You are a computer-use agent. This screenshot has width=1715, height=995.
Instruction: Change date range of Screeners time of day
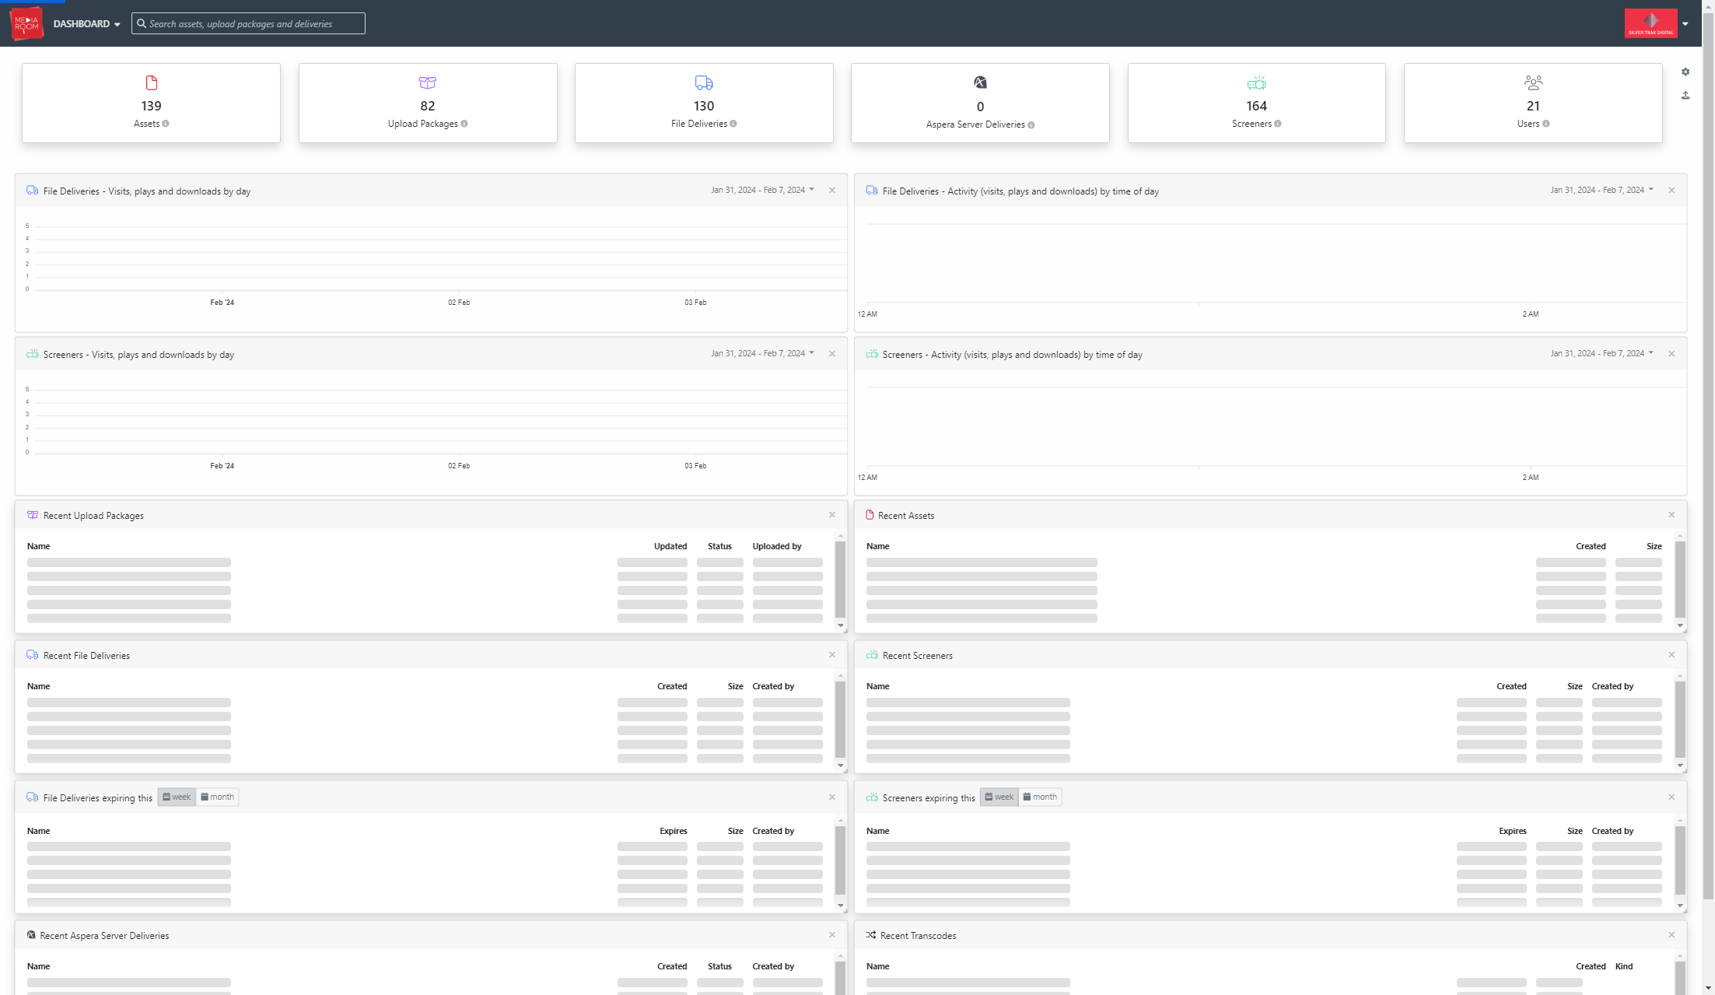point(1601,353)
